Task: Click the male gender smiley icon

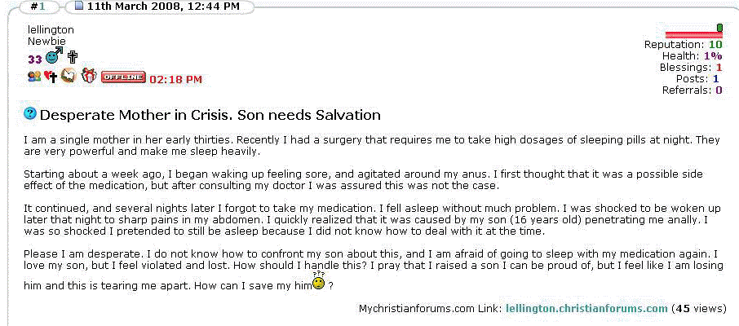Action: coord(54,57)
